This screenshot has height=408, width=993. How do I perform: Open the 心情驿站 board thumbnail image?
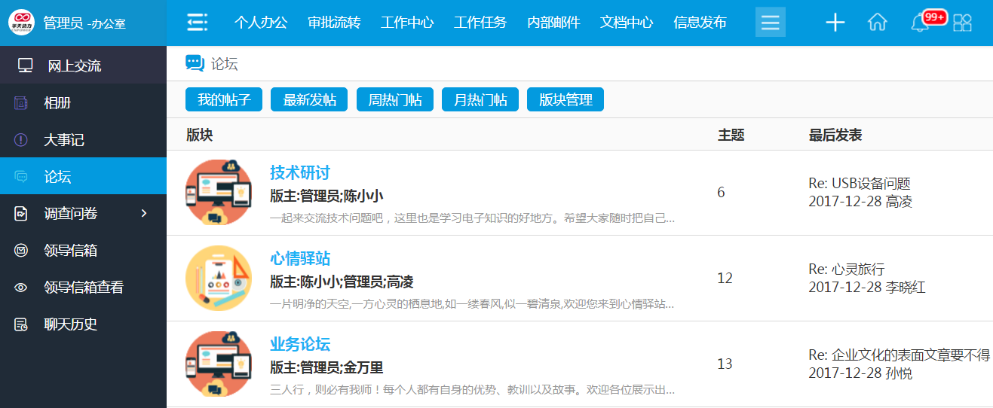click(x=219, y=279)
